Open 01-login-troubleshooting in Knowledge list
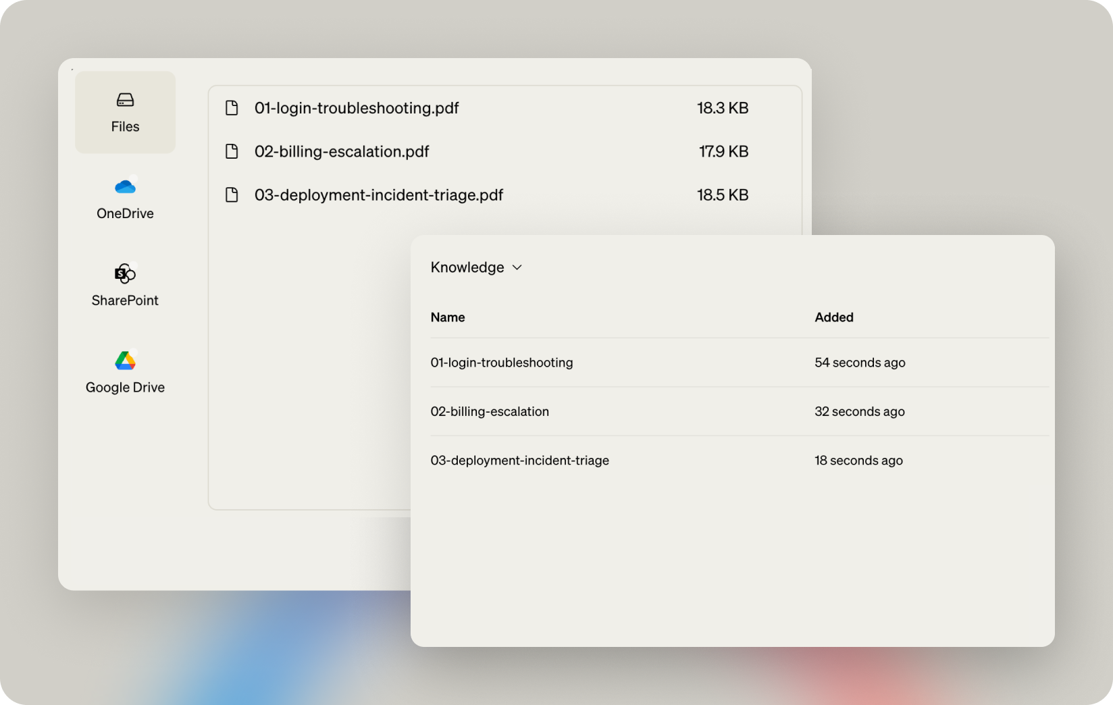The width and height of the screenshot is (1113, 705). [x=502, y=363]
